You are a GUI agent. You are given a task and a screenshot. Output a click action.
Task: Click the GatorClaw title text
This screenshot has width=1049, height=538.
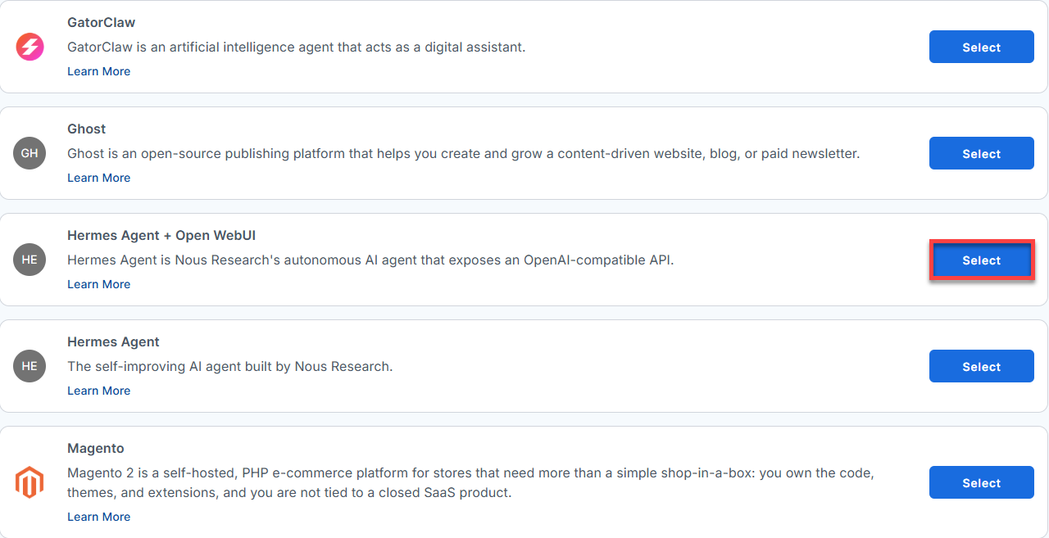click(101, 22)
